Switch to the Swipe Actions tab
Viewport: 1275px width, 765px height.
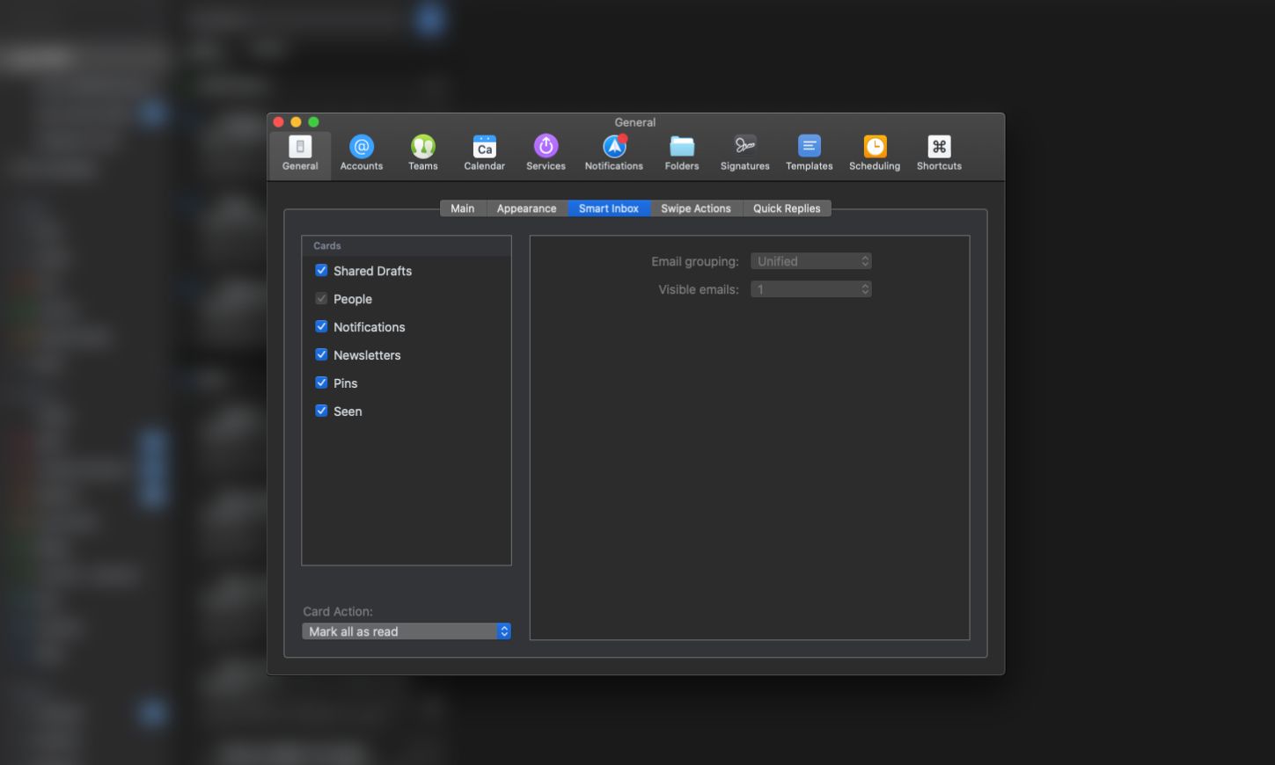point(695,208)
